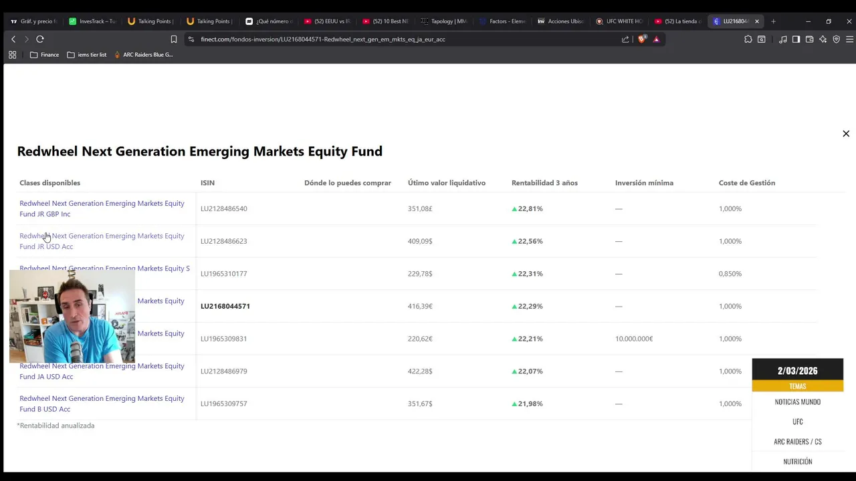The height and width of the screenshot is (481, 856).
Task: Open the Brave Wallet icon
Action: coord(809,39)
